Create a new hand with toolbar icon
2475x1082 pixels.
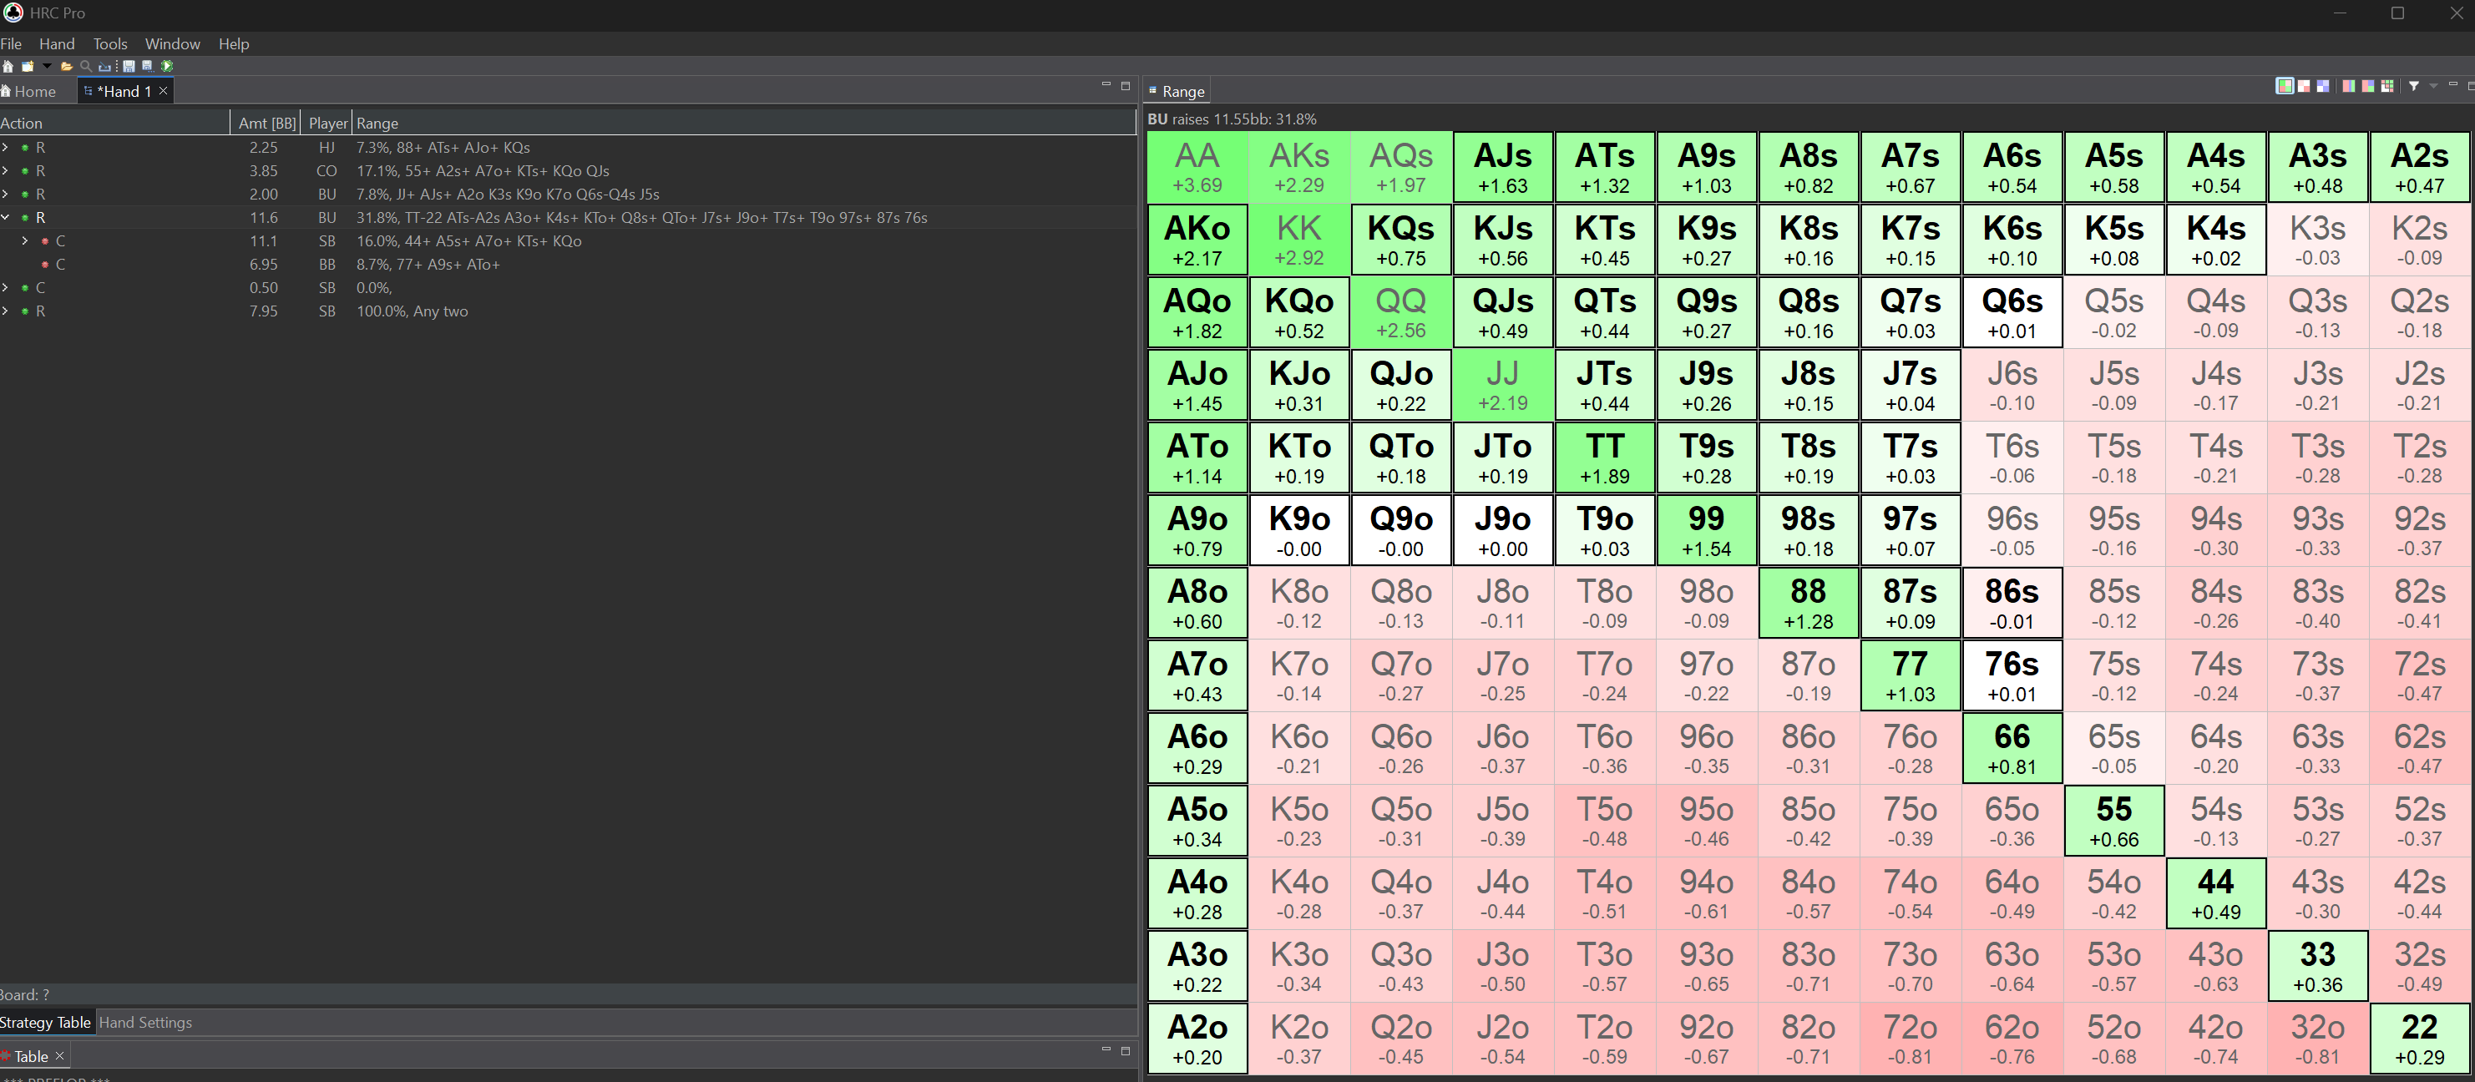pos(28,66)
